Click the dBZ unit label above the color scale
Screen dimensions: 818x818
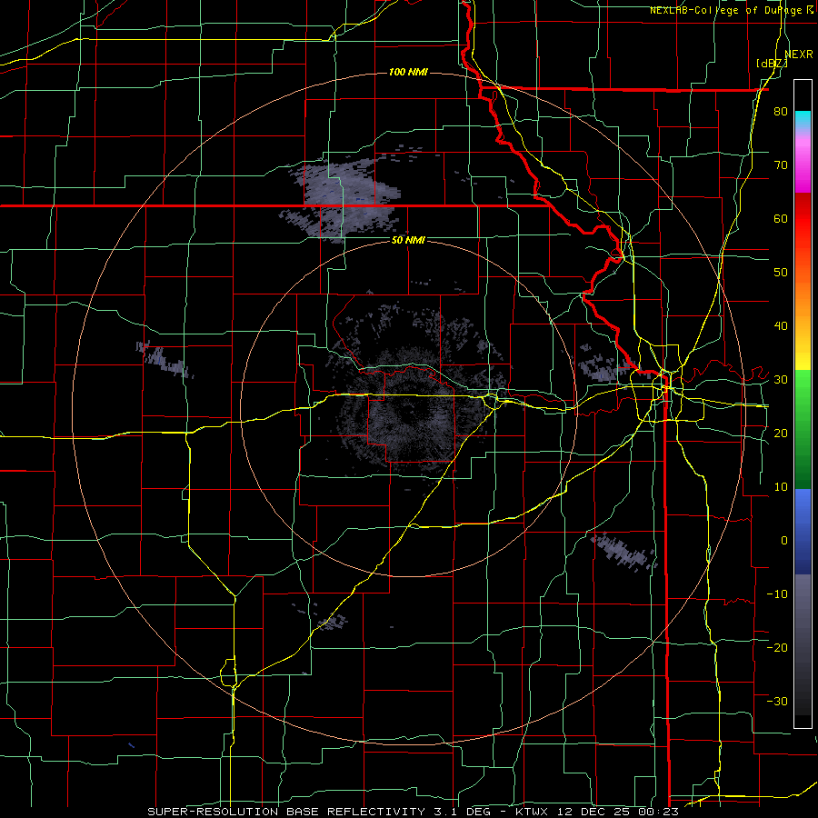(x=772, y=64)
